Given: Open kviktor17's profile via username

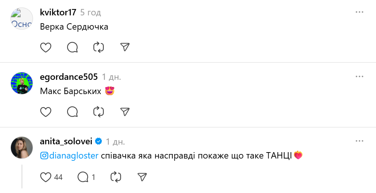Looking at the screenshot, I should click(x=58, y=12).
